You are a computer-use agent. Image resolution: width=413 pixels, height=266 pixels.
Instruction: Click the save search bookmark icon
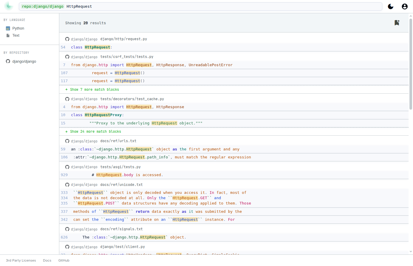pyautogui.click(x=397, y=23)
